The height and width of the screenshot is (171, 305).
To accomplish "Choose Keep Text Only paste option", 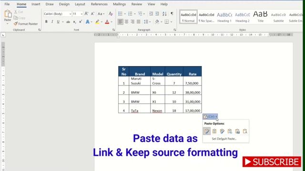I will [x=245, y=131].
